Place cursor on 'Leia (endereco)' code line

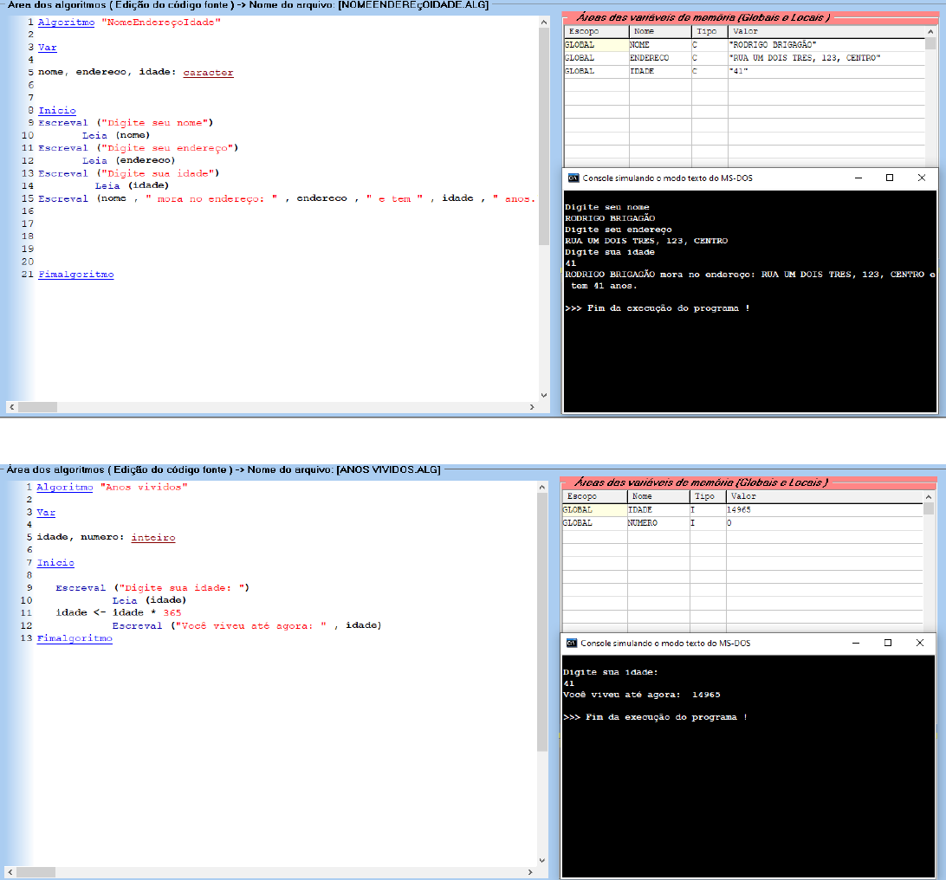[129, 160]
